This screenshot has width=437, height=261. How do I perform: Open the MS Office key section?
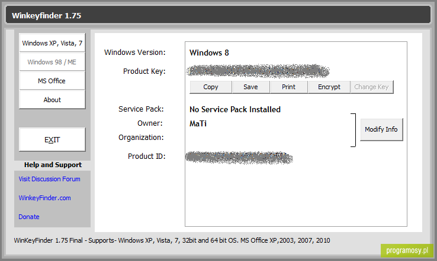point(52,81)
